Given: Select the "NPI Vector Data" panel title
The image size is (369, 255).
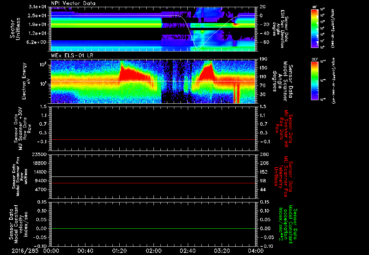Looking at the screenshot, I should pos(73,3).
